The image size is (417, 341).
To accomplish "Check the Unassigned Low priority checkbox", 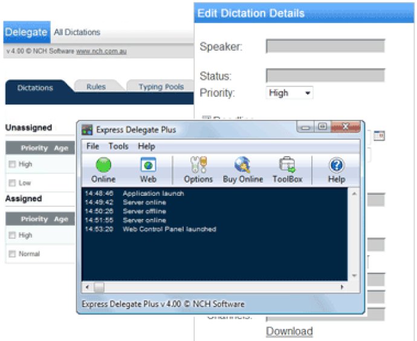I will tap(12, 183).
